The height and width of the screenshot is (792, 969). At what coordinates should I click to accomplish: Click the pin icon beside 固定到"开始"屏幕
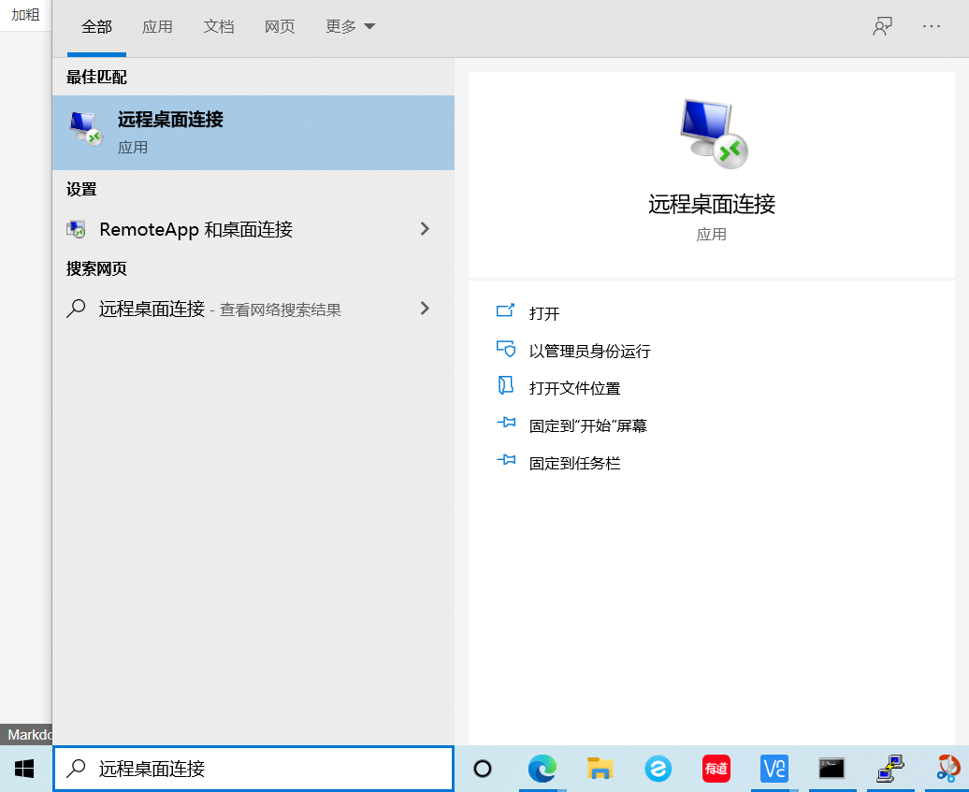coord(506,423)
